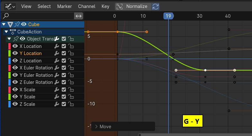This screenshot has height=136, width=252.
Task: Lock the X Euler Rotation channel
Action: tap(71, 68)
